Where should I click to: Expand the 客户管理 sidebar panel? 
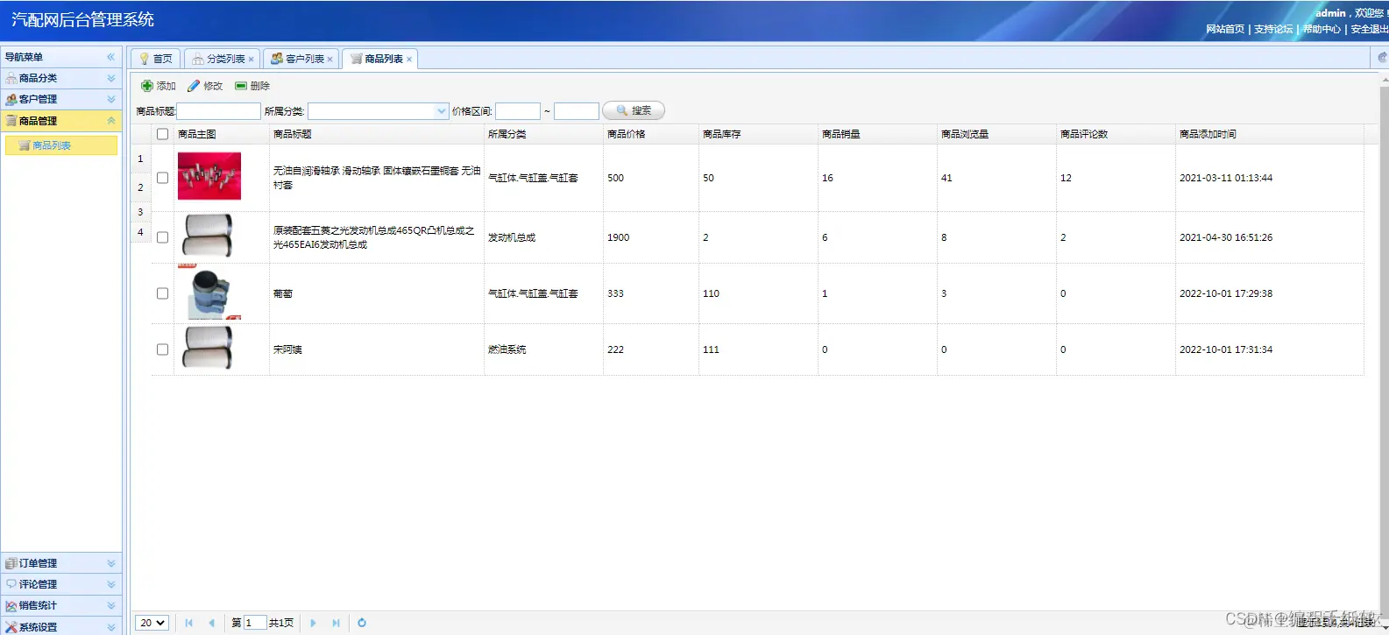click(111, 99)
